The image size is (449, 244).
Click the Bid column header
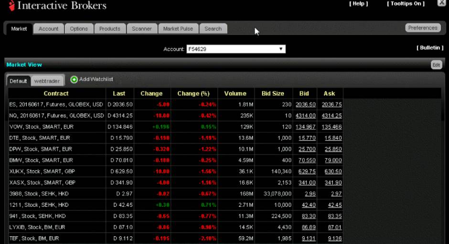coord(304,93)
